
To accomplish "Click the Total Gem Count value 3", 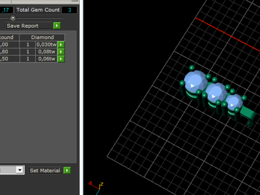I will point(69,10).
